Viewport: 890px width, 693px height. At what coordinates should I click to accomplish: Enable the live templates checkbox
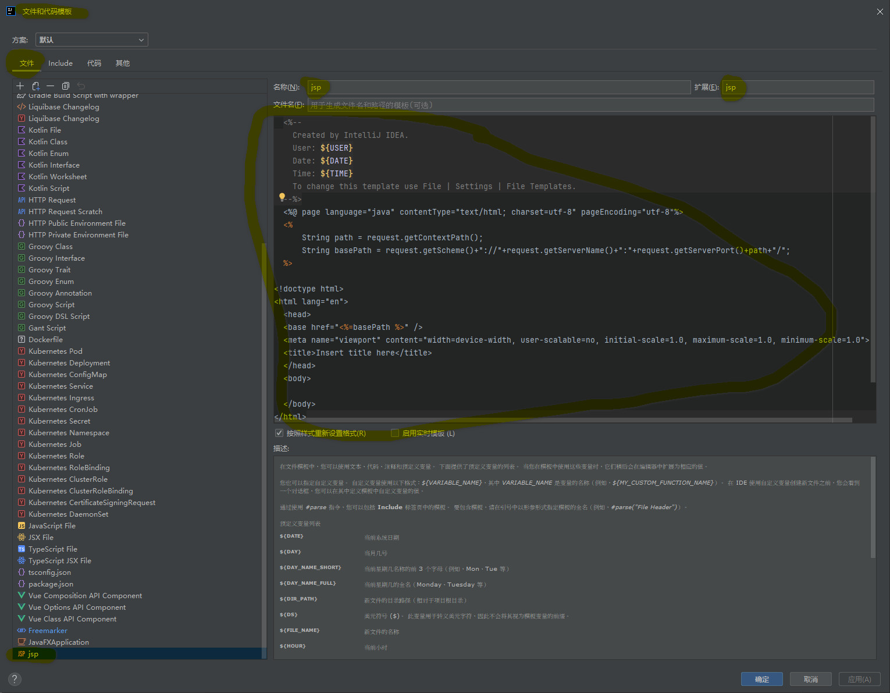point(395,433)
